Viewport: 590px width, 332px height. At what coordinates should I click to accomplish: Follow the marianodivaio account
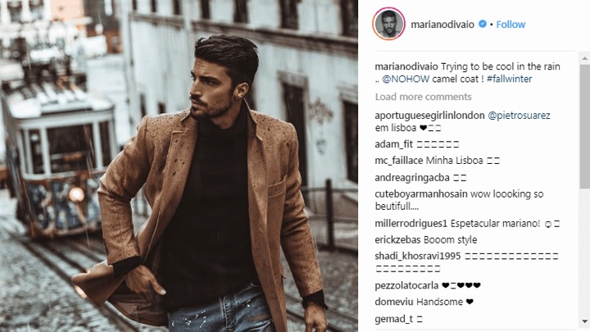point(511,25)
